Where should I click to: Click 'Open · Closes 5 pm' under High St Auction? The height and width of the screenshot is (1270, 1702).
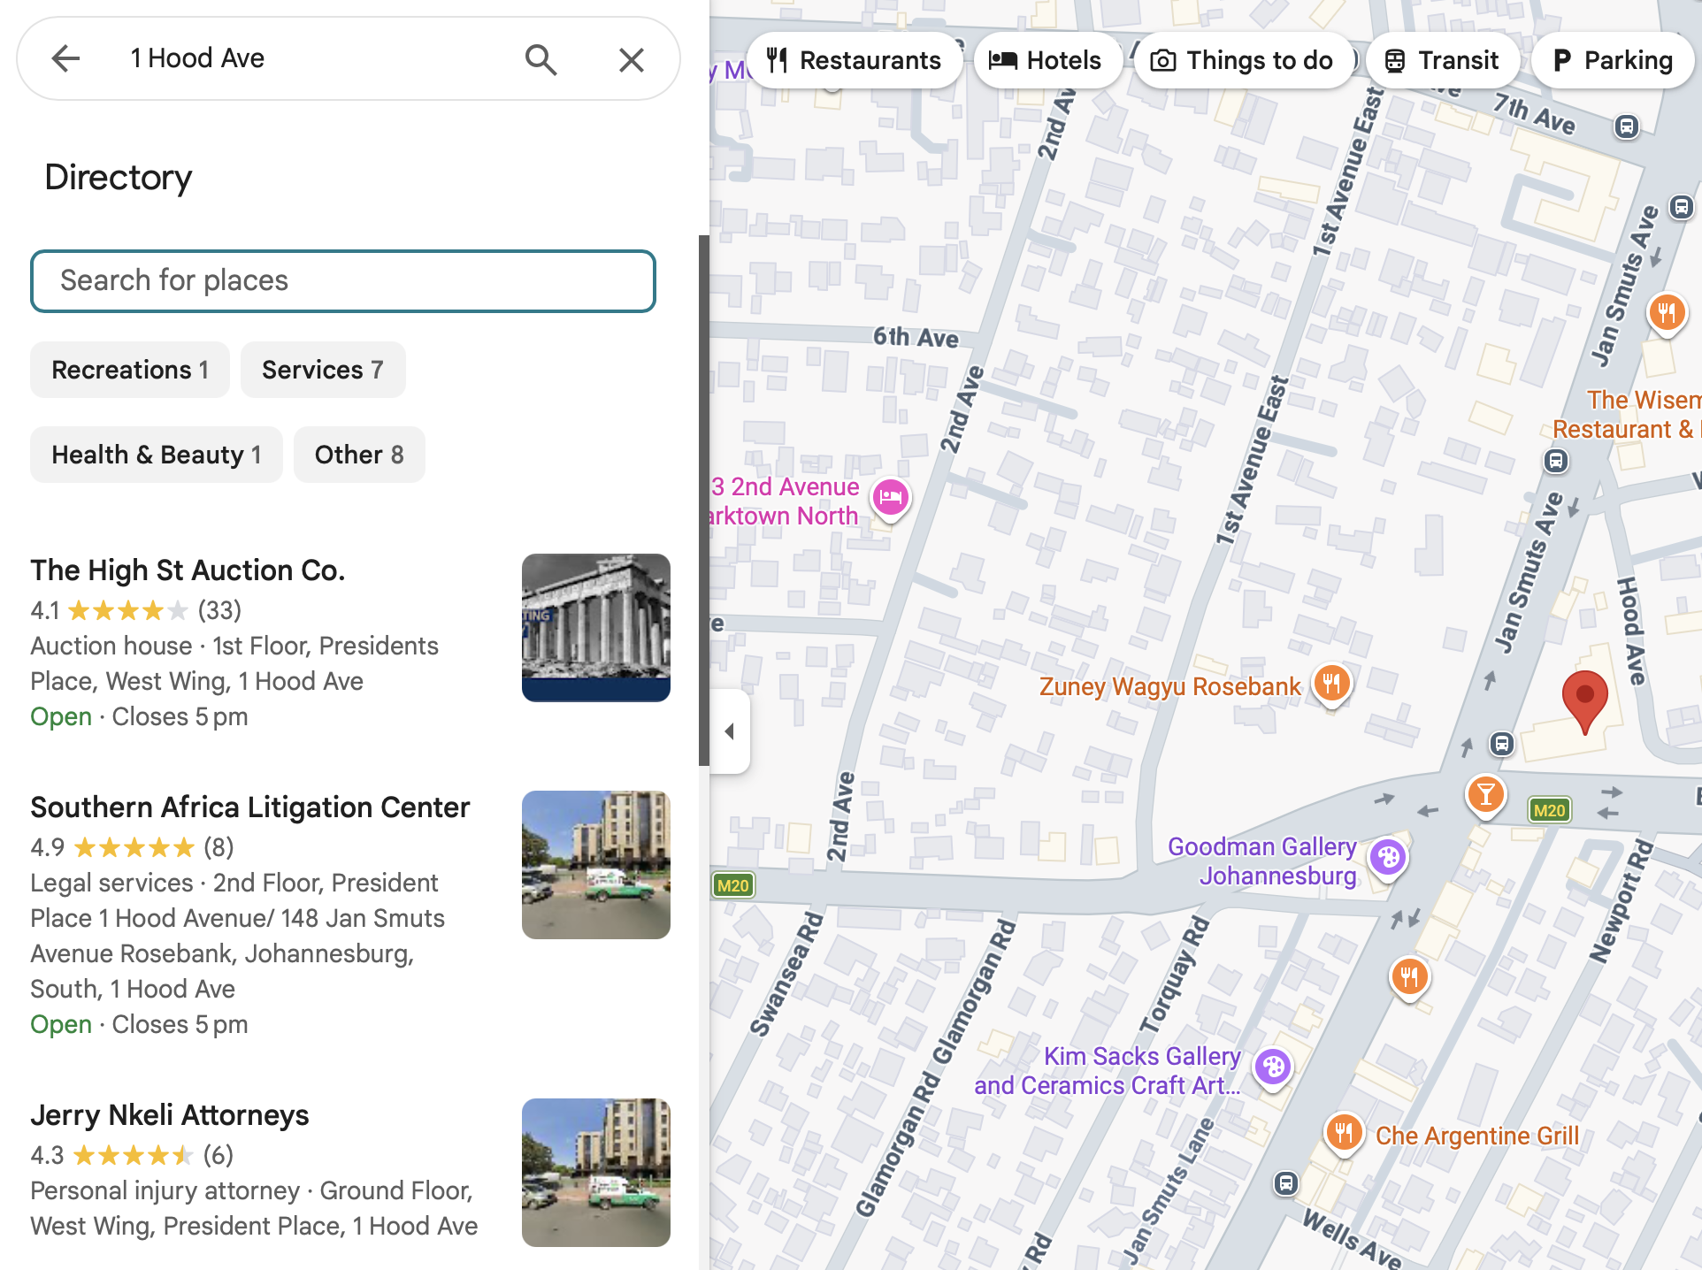[139, 716]
